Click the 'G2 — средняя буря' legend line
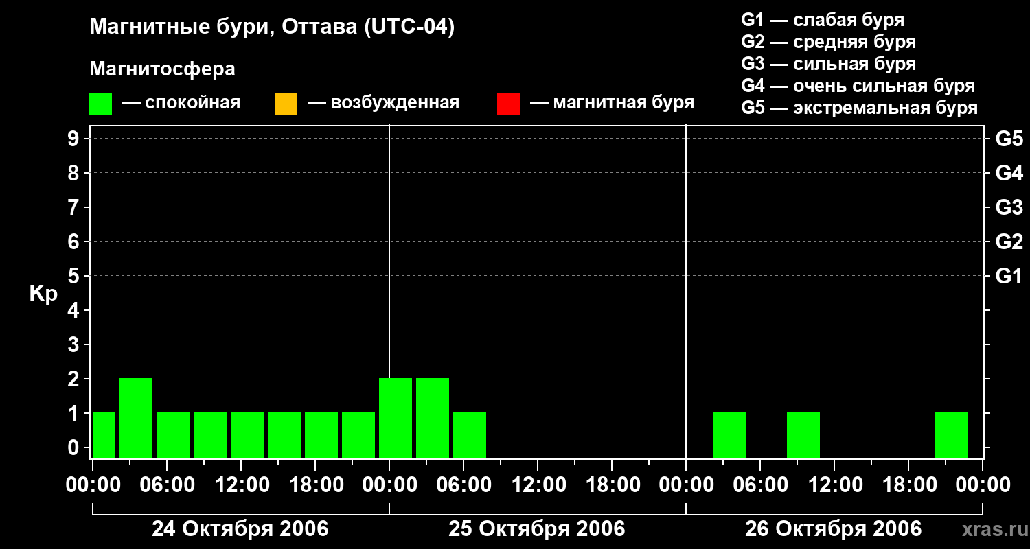Viewport: 1030px width, 549px height. [829, 42]
